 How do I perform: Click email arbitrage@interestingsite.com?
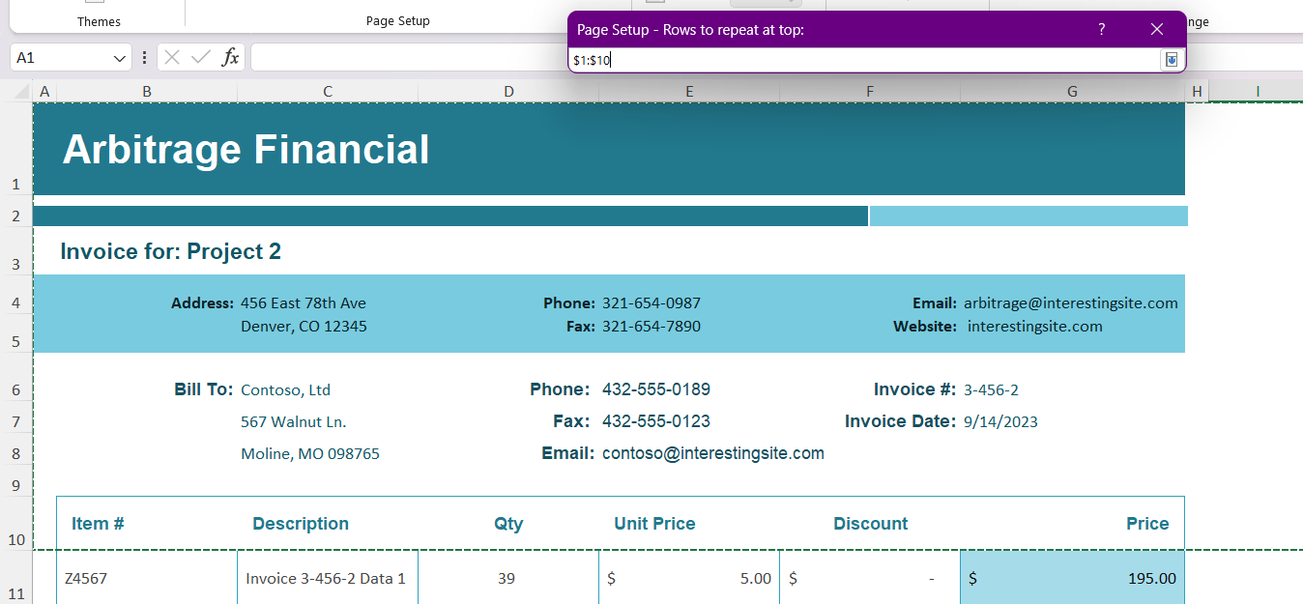(1071, 303)
